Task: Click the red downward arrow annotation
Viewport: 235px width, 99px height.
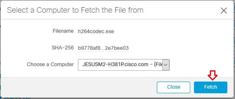Action: pos(213,75)
